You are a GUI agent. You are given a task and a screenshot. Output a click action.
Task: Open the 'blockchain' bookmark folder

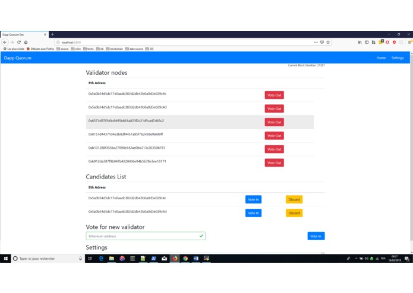[x=114, y=49]
